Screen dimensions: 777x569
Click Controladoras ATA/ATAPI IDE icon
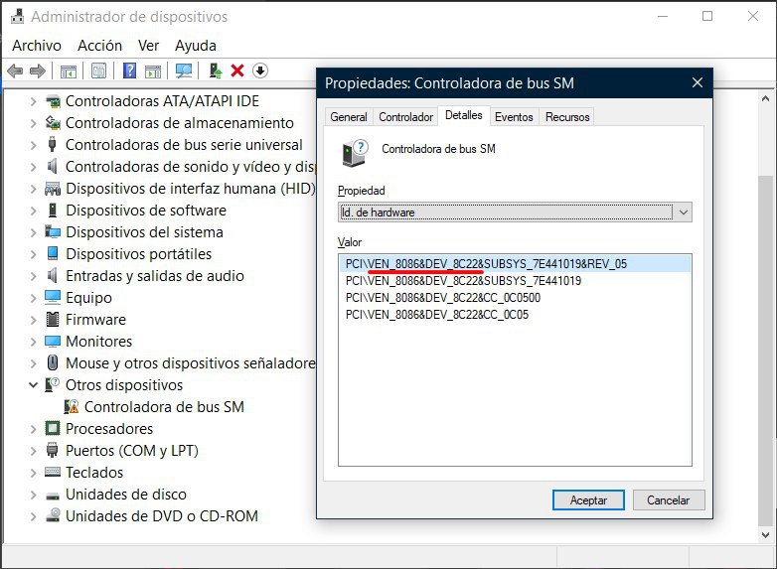point(53,101)
